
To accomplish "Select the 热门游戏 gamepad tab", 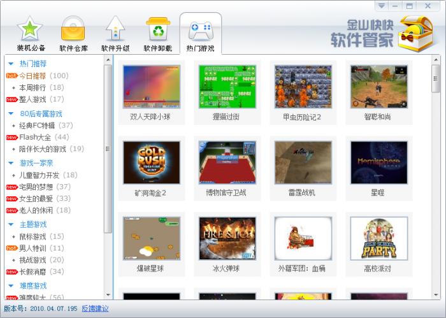I will point(201,34).
